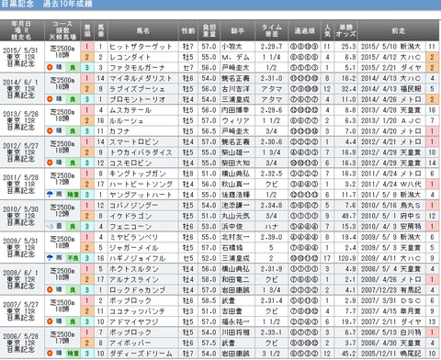Screen dimensions: 441x360
Task: Click the sunny weather icon in the 2008 race
Action: (50, 289)
